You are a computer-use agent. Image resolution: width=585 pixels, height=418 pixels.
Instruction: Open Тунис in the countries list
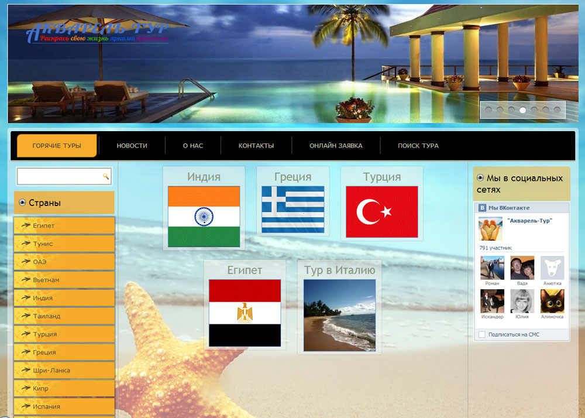[x=64, y=244]
